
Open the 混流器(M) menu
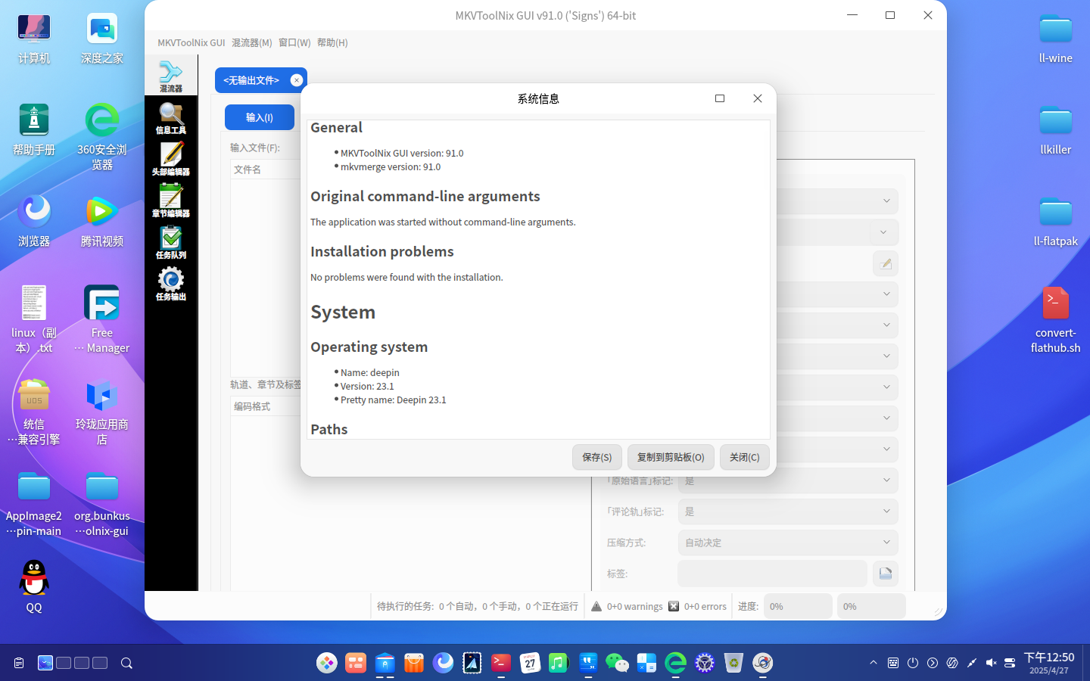point(252,43)
